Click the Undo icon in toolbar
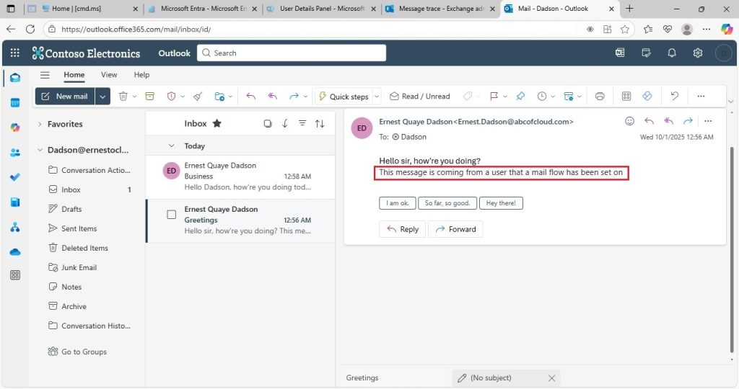Viewport: 739px width, 389px height. click(x=675, y=97)
